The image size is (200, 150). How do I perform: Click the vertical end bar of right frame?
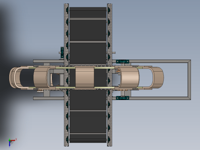[189, 80]
